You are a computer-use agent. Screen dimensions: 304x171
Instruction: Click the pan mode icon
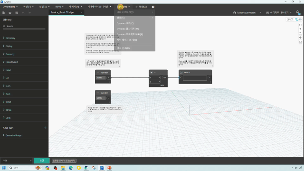coord(300,38)
